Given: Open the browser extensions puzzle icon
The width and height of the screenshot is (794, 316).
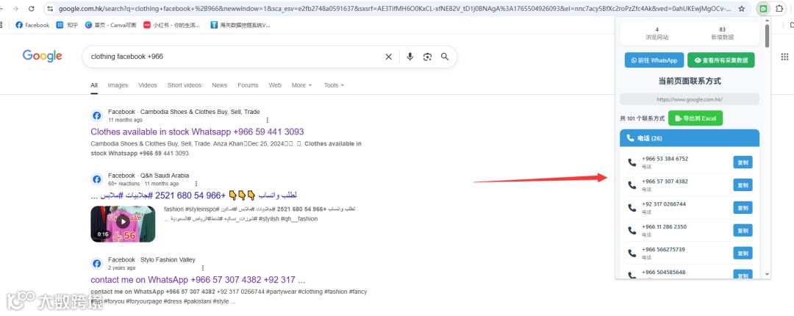Looking at the screenshot, I should (x=779, y=9).
